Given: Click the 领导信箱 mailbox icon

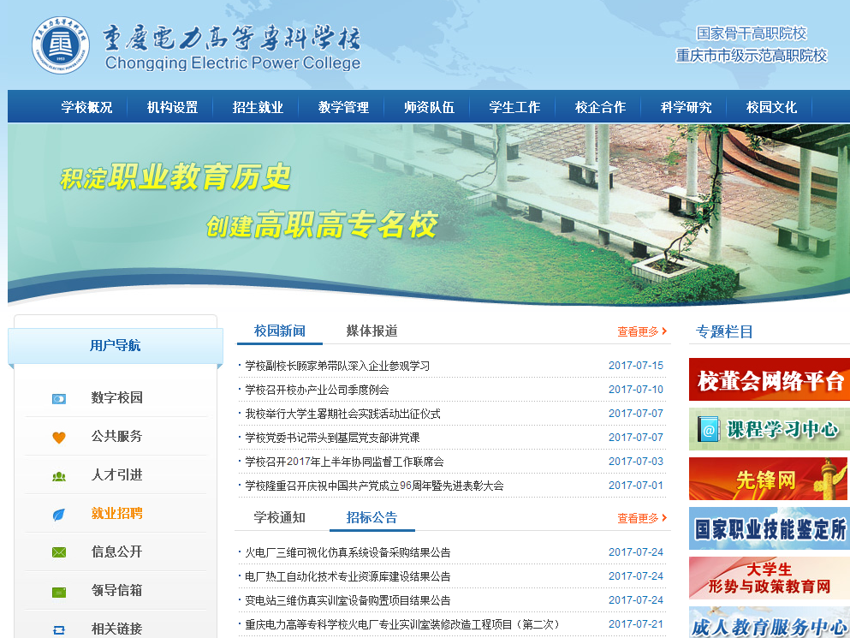Looking at the screenshot, I should click(59, 592).
